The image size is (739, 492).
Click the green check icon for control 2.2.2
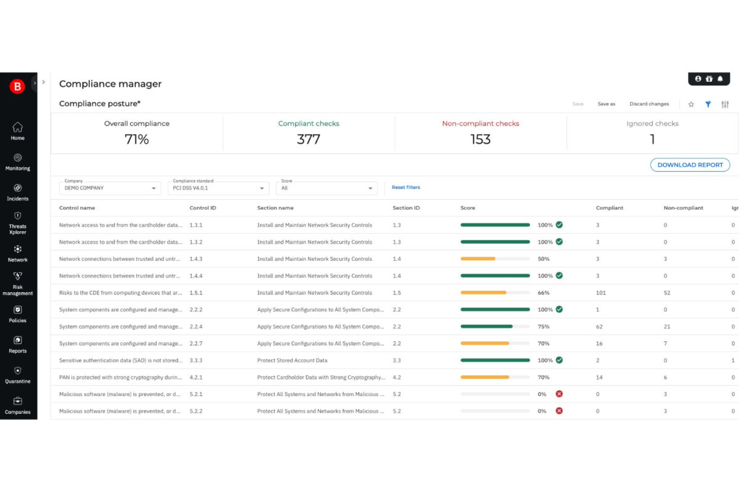(x=559, y=309)
